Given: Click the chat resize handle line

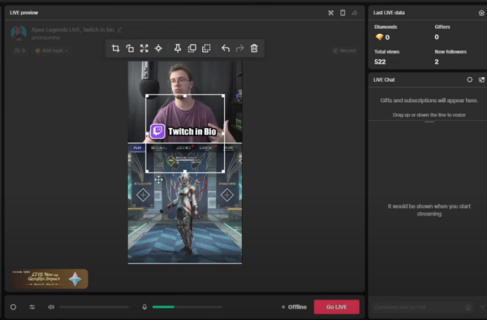Looking at the screenshot, I should 429,122.
